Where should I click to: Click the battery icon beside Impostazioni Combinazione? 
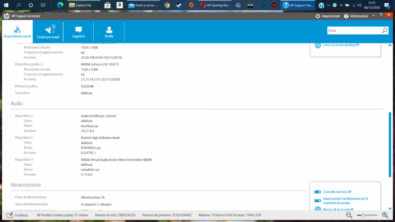pyautogui.click(x=317, y=201)
